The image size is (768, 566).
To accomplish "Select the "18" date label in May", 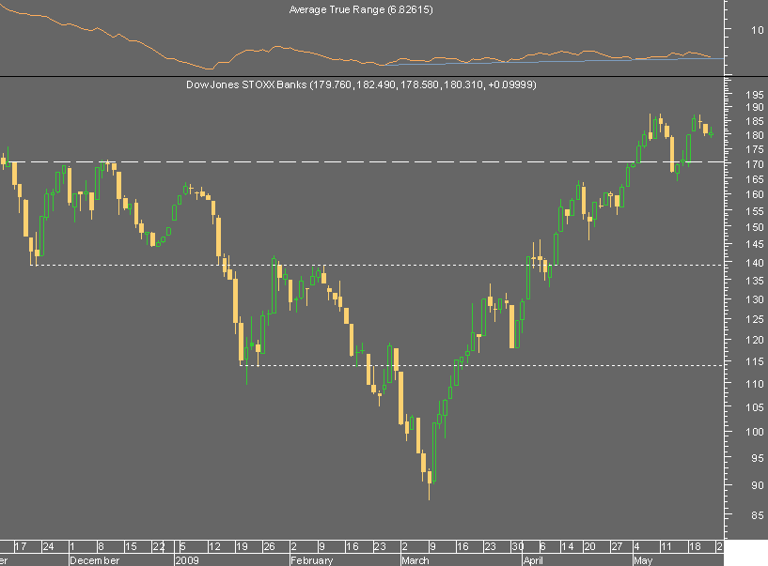I will tap(695, 546).
